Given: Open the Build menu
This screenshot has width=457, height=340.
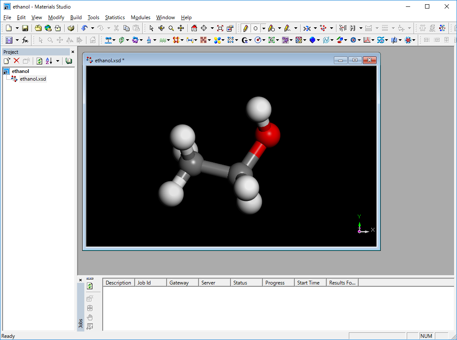Looking at the screenshot, I should tap(76, 17).
